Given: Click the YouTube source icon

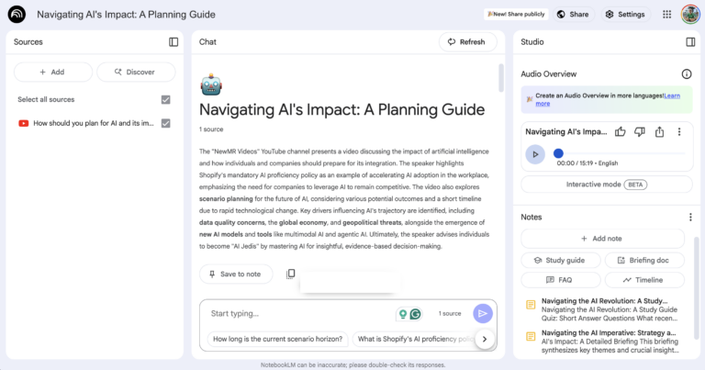Looking at the screenshot, I should click(x=23, y=123).
